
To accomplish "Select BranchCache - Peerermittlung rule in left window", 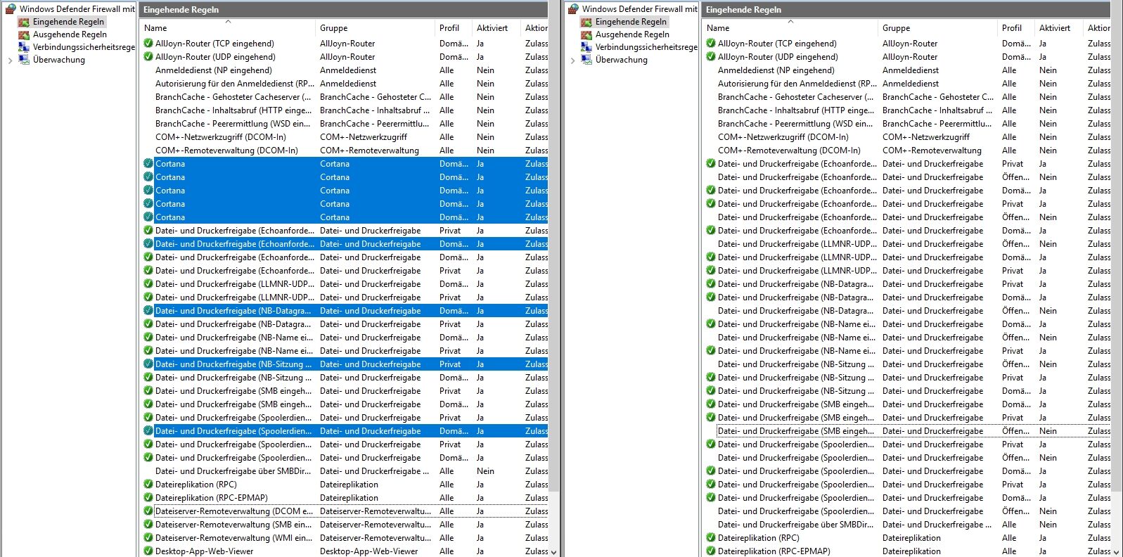I will point(233,124).
